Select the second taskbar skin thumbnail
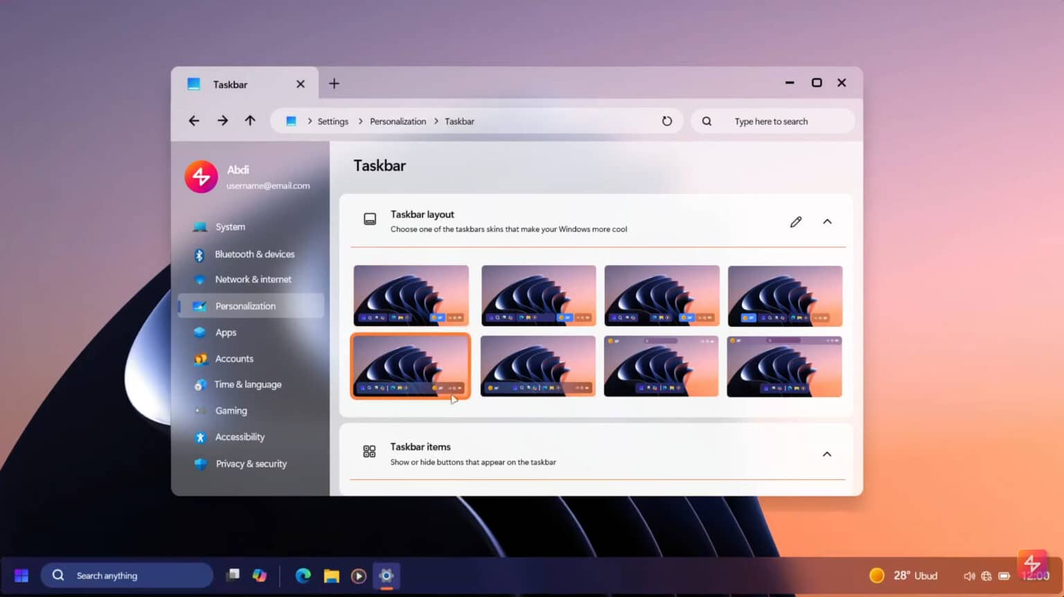This screenshot has height=597, width=1064. pos(538,296)
